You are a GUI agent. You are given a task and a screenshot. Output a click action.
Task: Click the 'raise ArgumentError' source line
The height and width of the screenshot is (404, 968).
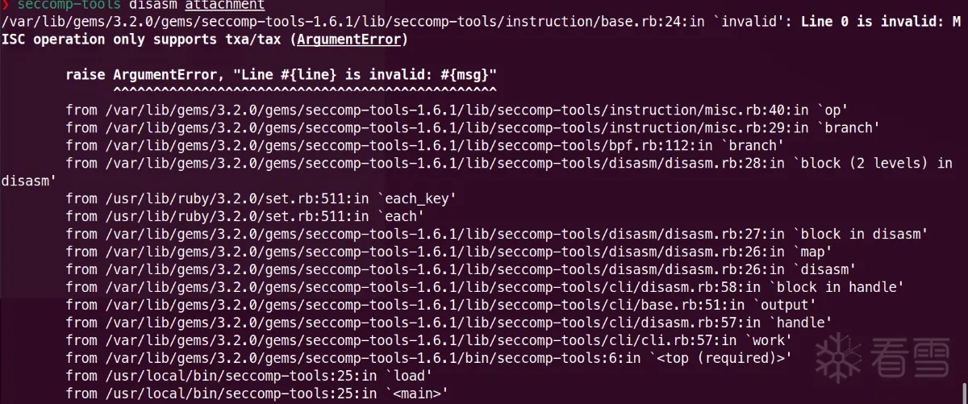[281, 75]
